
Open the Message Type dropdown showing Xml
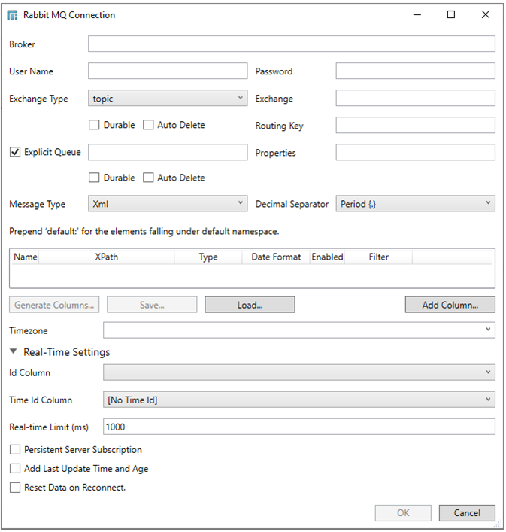168,204
